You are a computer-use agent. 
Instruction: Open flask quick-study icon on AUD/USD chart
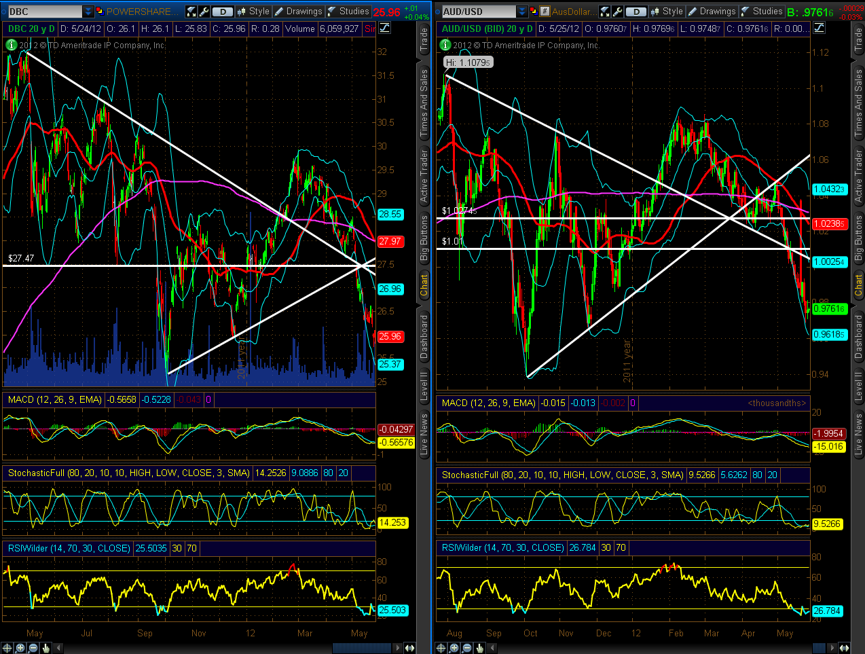pos(605,12)
